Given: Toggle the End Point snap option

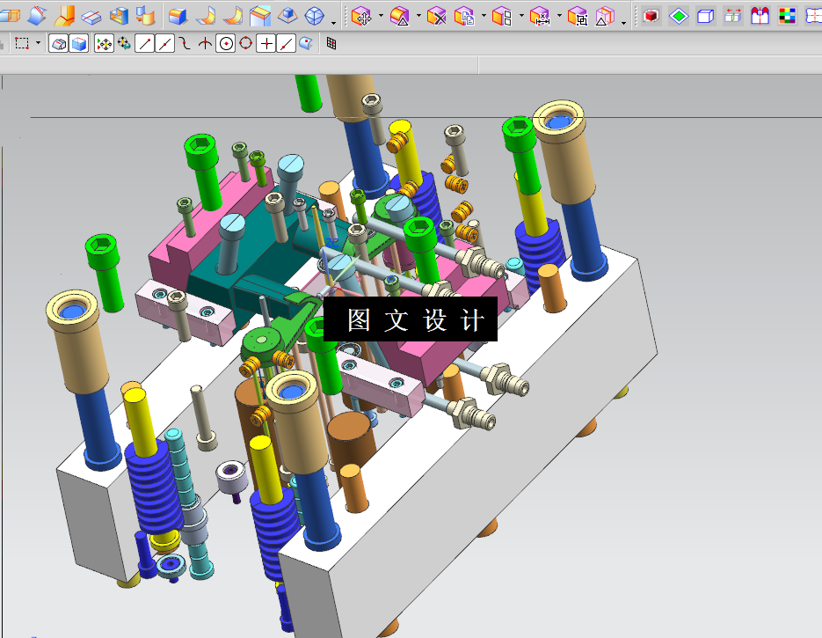Looking at the screenshot, I should (x=145, y=43).
